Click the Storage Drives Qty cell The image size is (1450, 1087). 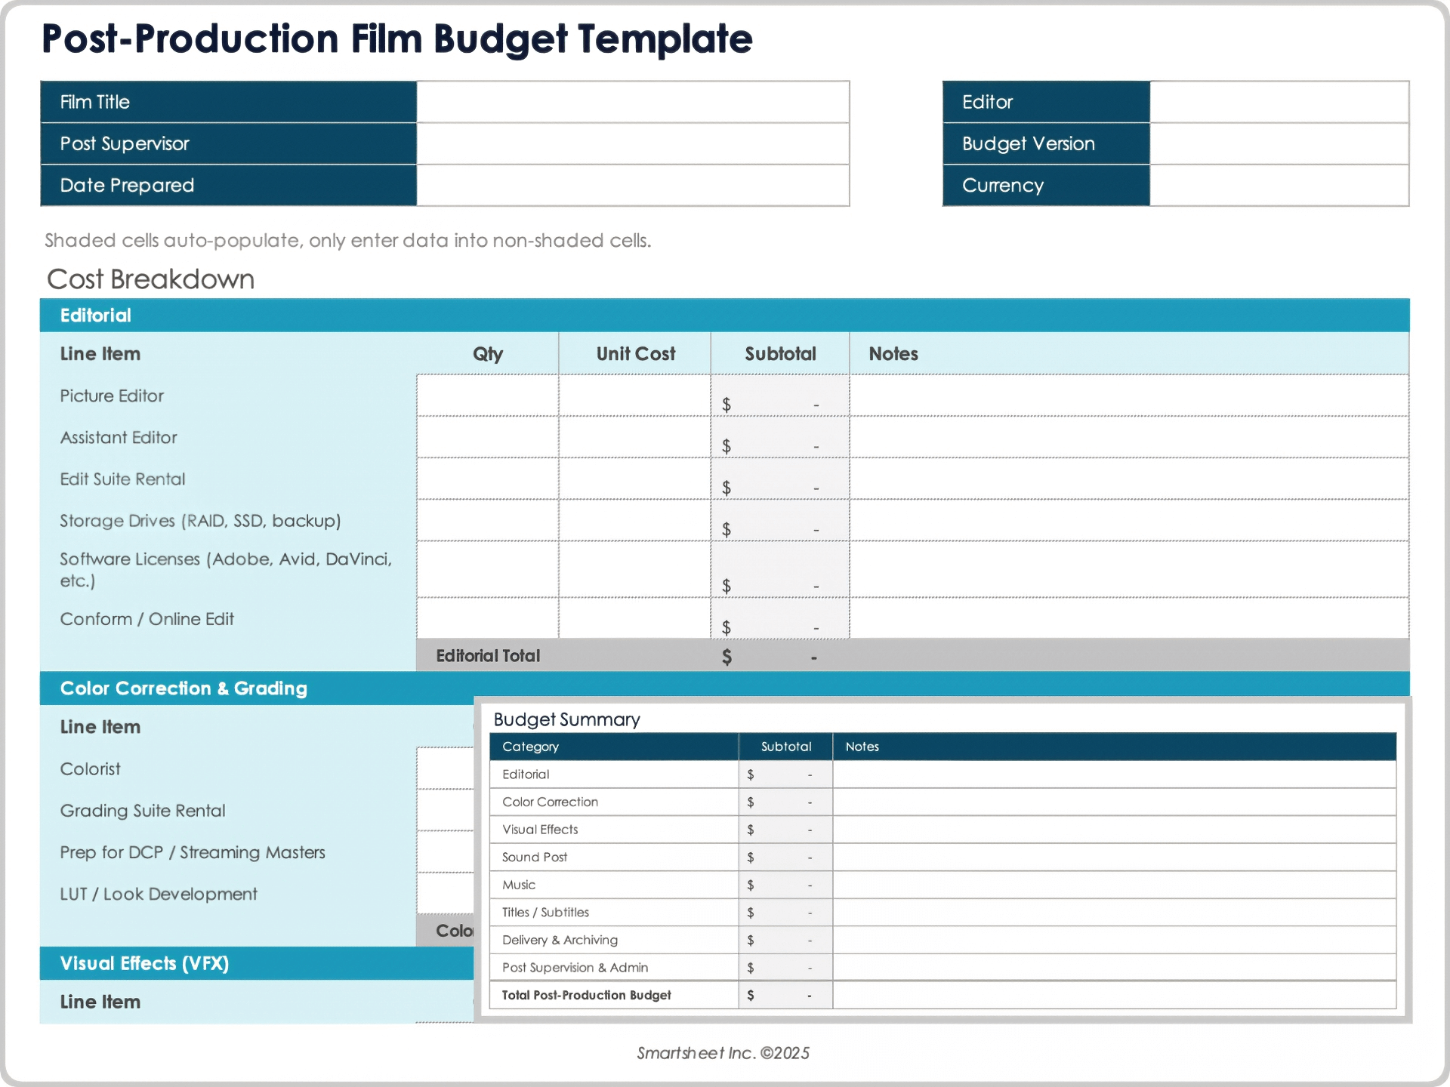coord(487,520)
